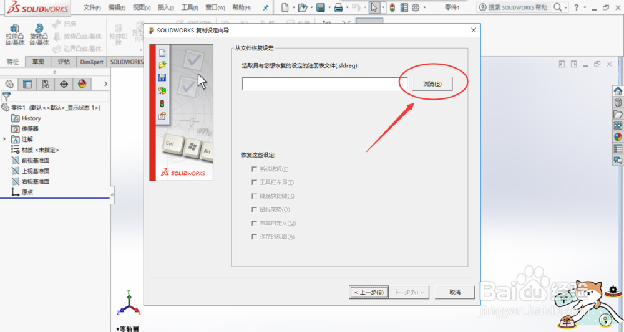Click the 系统选项 checkbox
Screen dimensions: 624x332
coord(255,169)
